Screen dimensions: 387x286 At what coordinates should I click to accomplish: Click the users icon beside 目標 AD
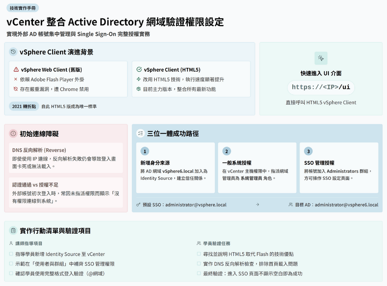[x=290, y=205]
